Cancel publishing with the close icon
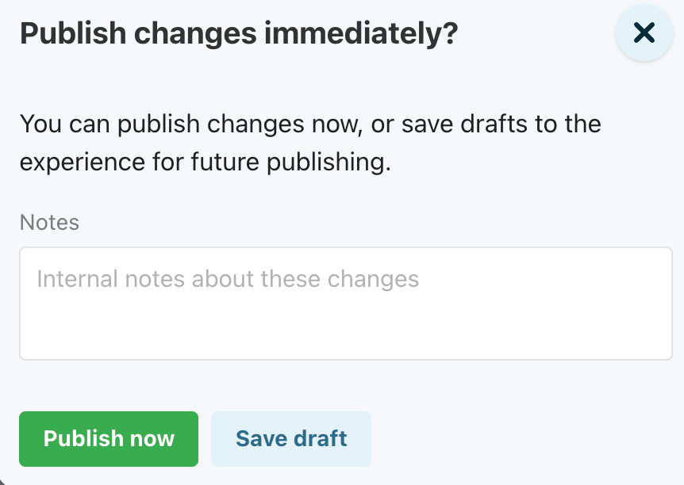This screenshot has width=684, height=485. click(644, 32)
